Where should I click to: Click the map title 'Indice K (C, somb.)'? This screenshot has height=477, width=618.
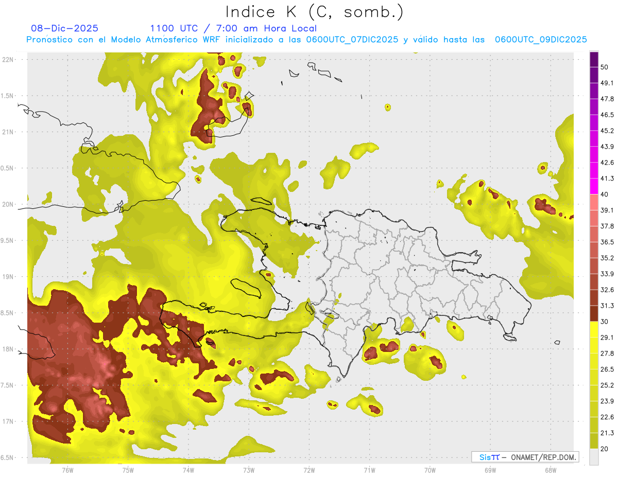[314, 12]
